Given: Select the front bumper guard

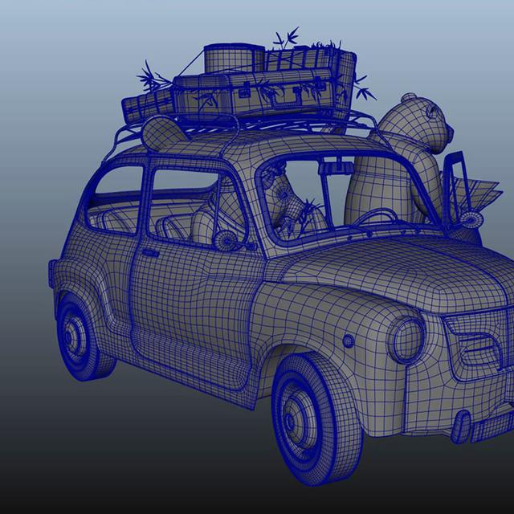Looking at the screenshot, I should tap(461, 426).
